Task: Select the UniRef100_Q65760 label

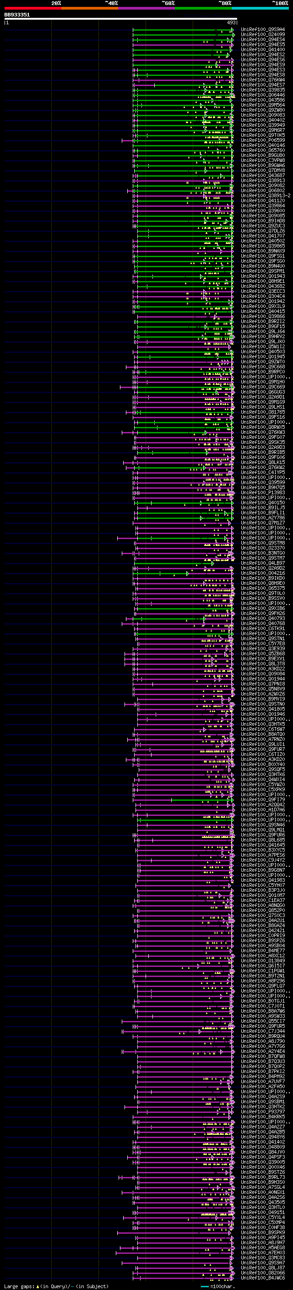Action: coord(263,150)
